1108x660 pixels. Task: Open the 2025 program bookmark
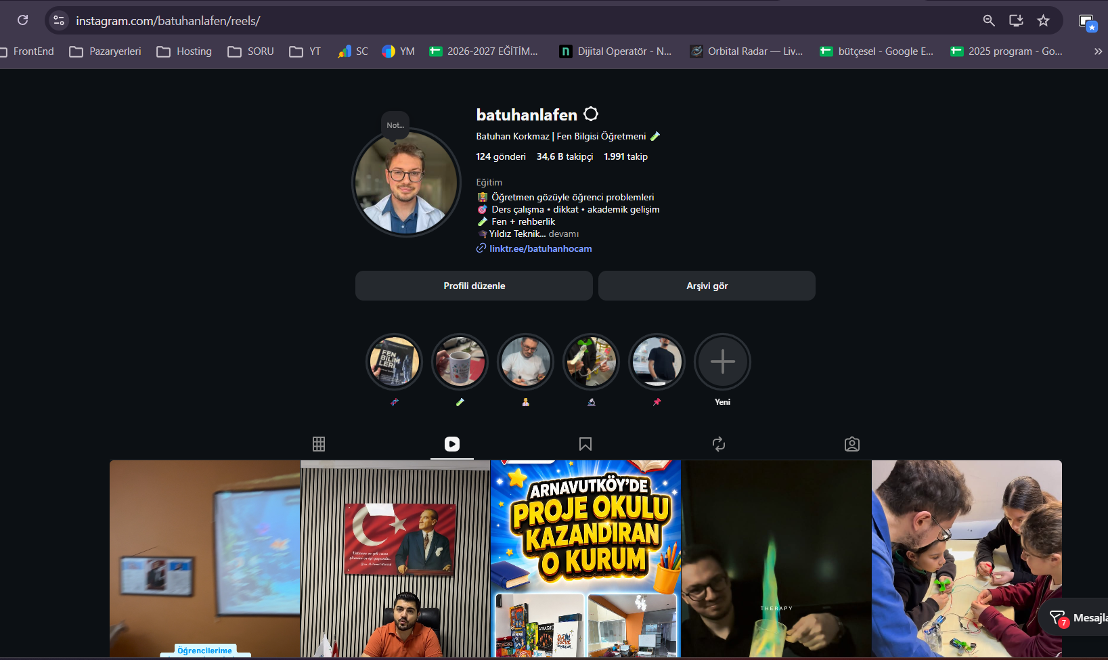[x=1006, y=51]
